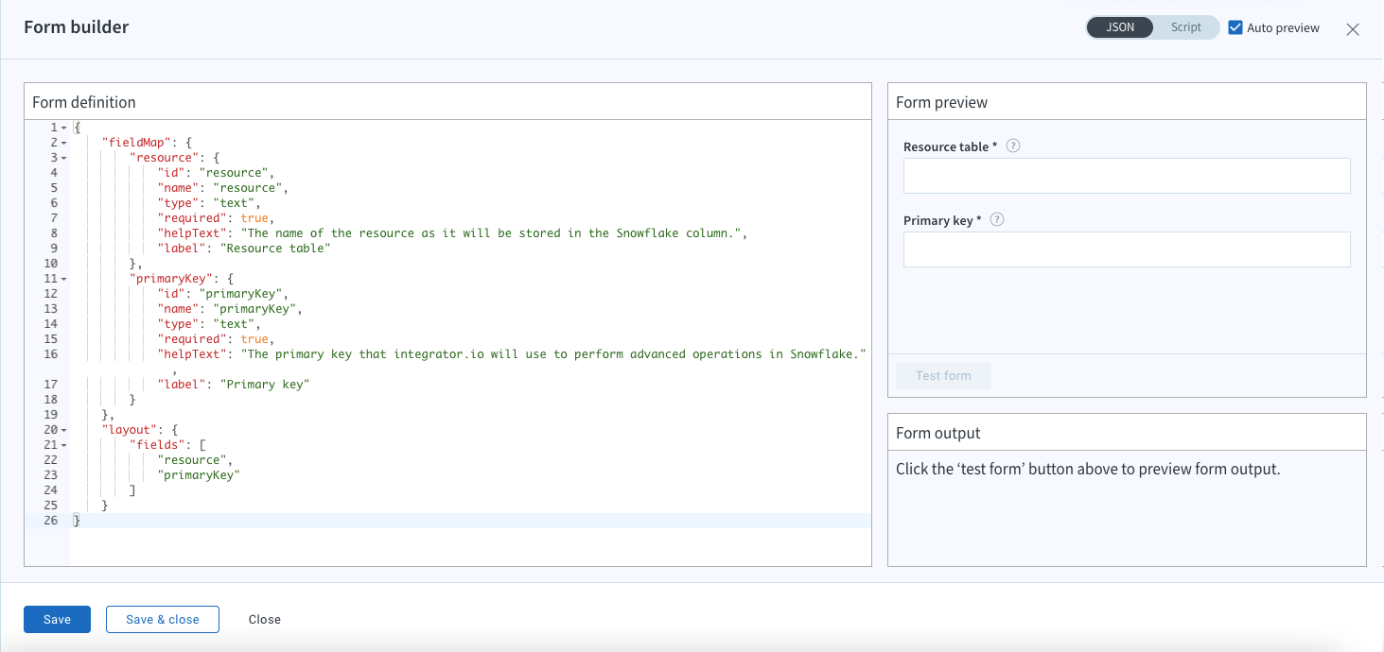1384x652 pixels.
Task: Click the "fieldMap" key on line 2
Action: 136,143
